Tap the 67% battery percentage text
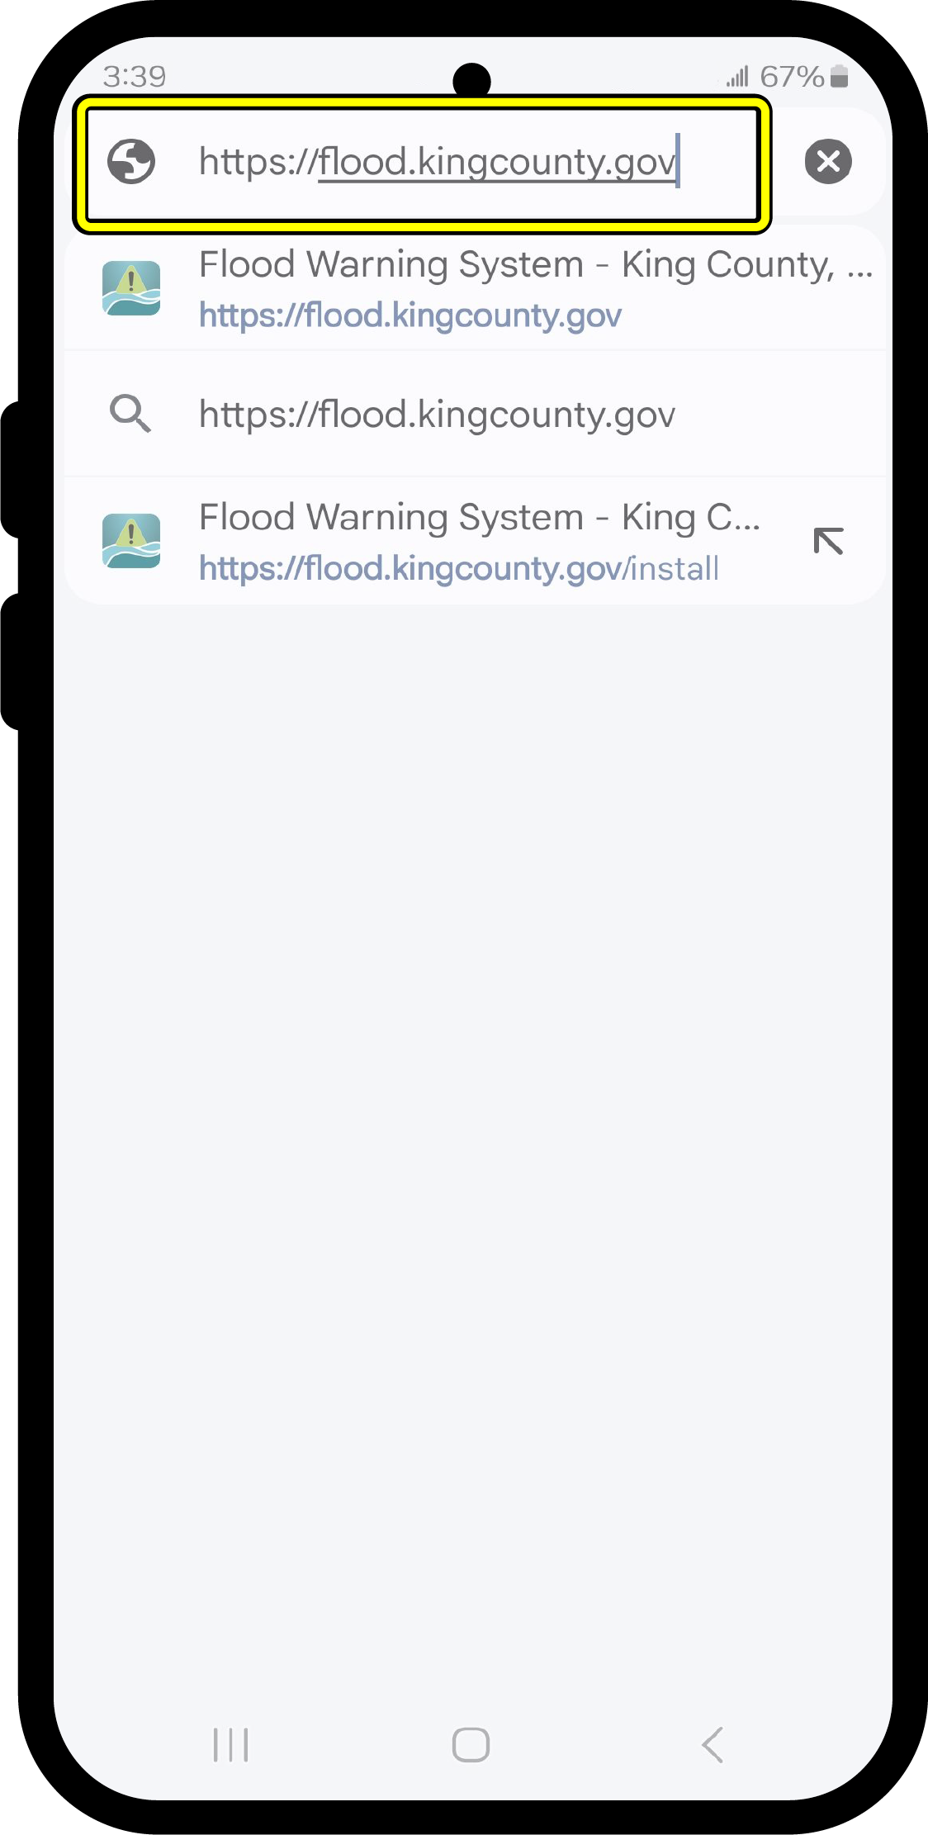Image resolution: width=928 pixels, height=1835 pixels. click(x=791, y=77)
